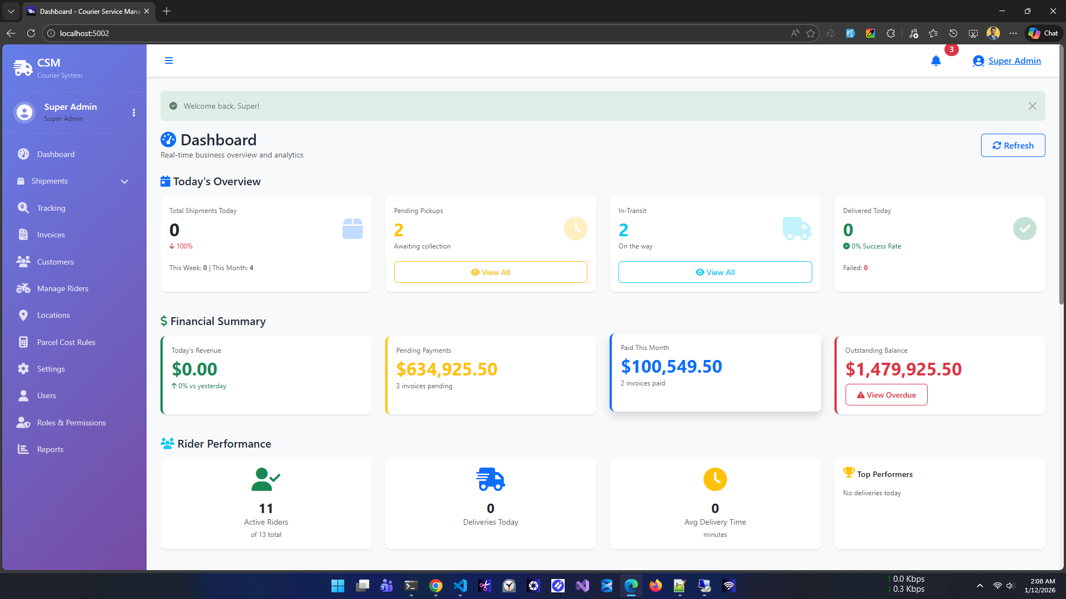Screen dimensions: 1066x599
Task: Open the Customers page
Action: 55,261
